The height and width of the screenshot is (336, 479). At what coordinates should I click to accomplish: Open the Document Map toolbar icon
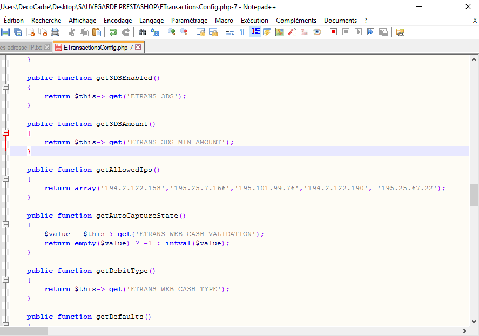(280, 32)
